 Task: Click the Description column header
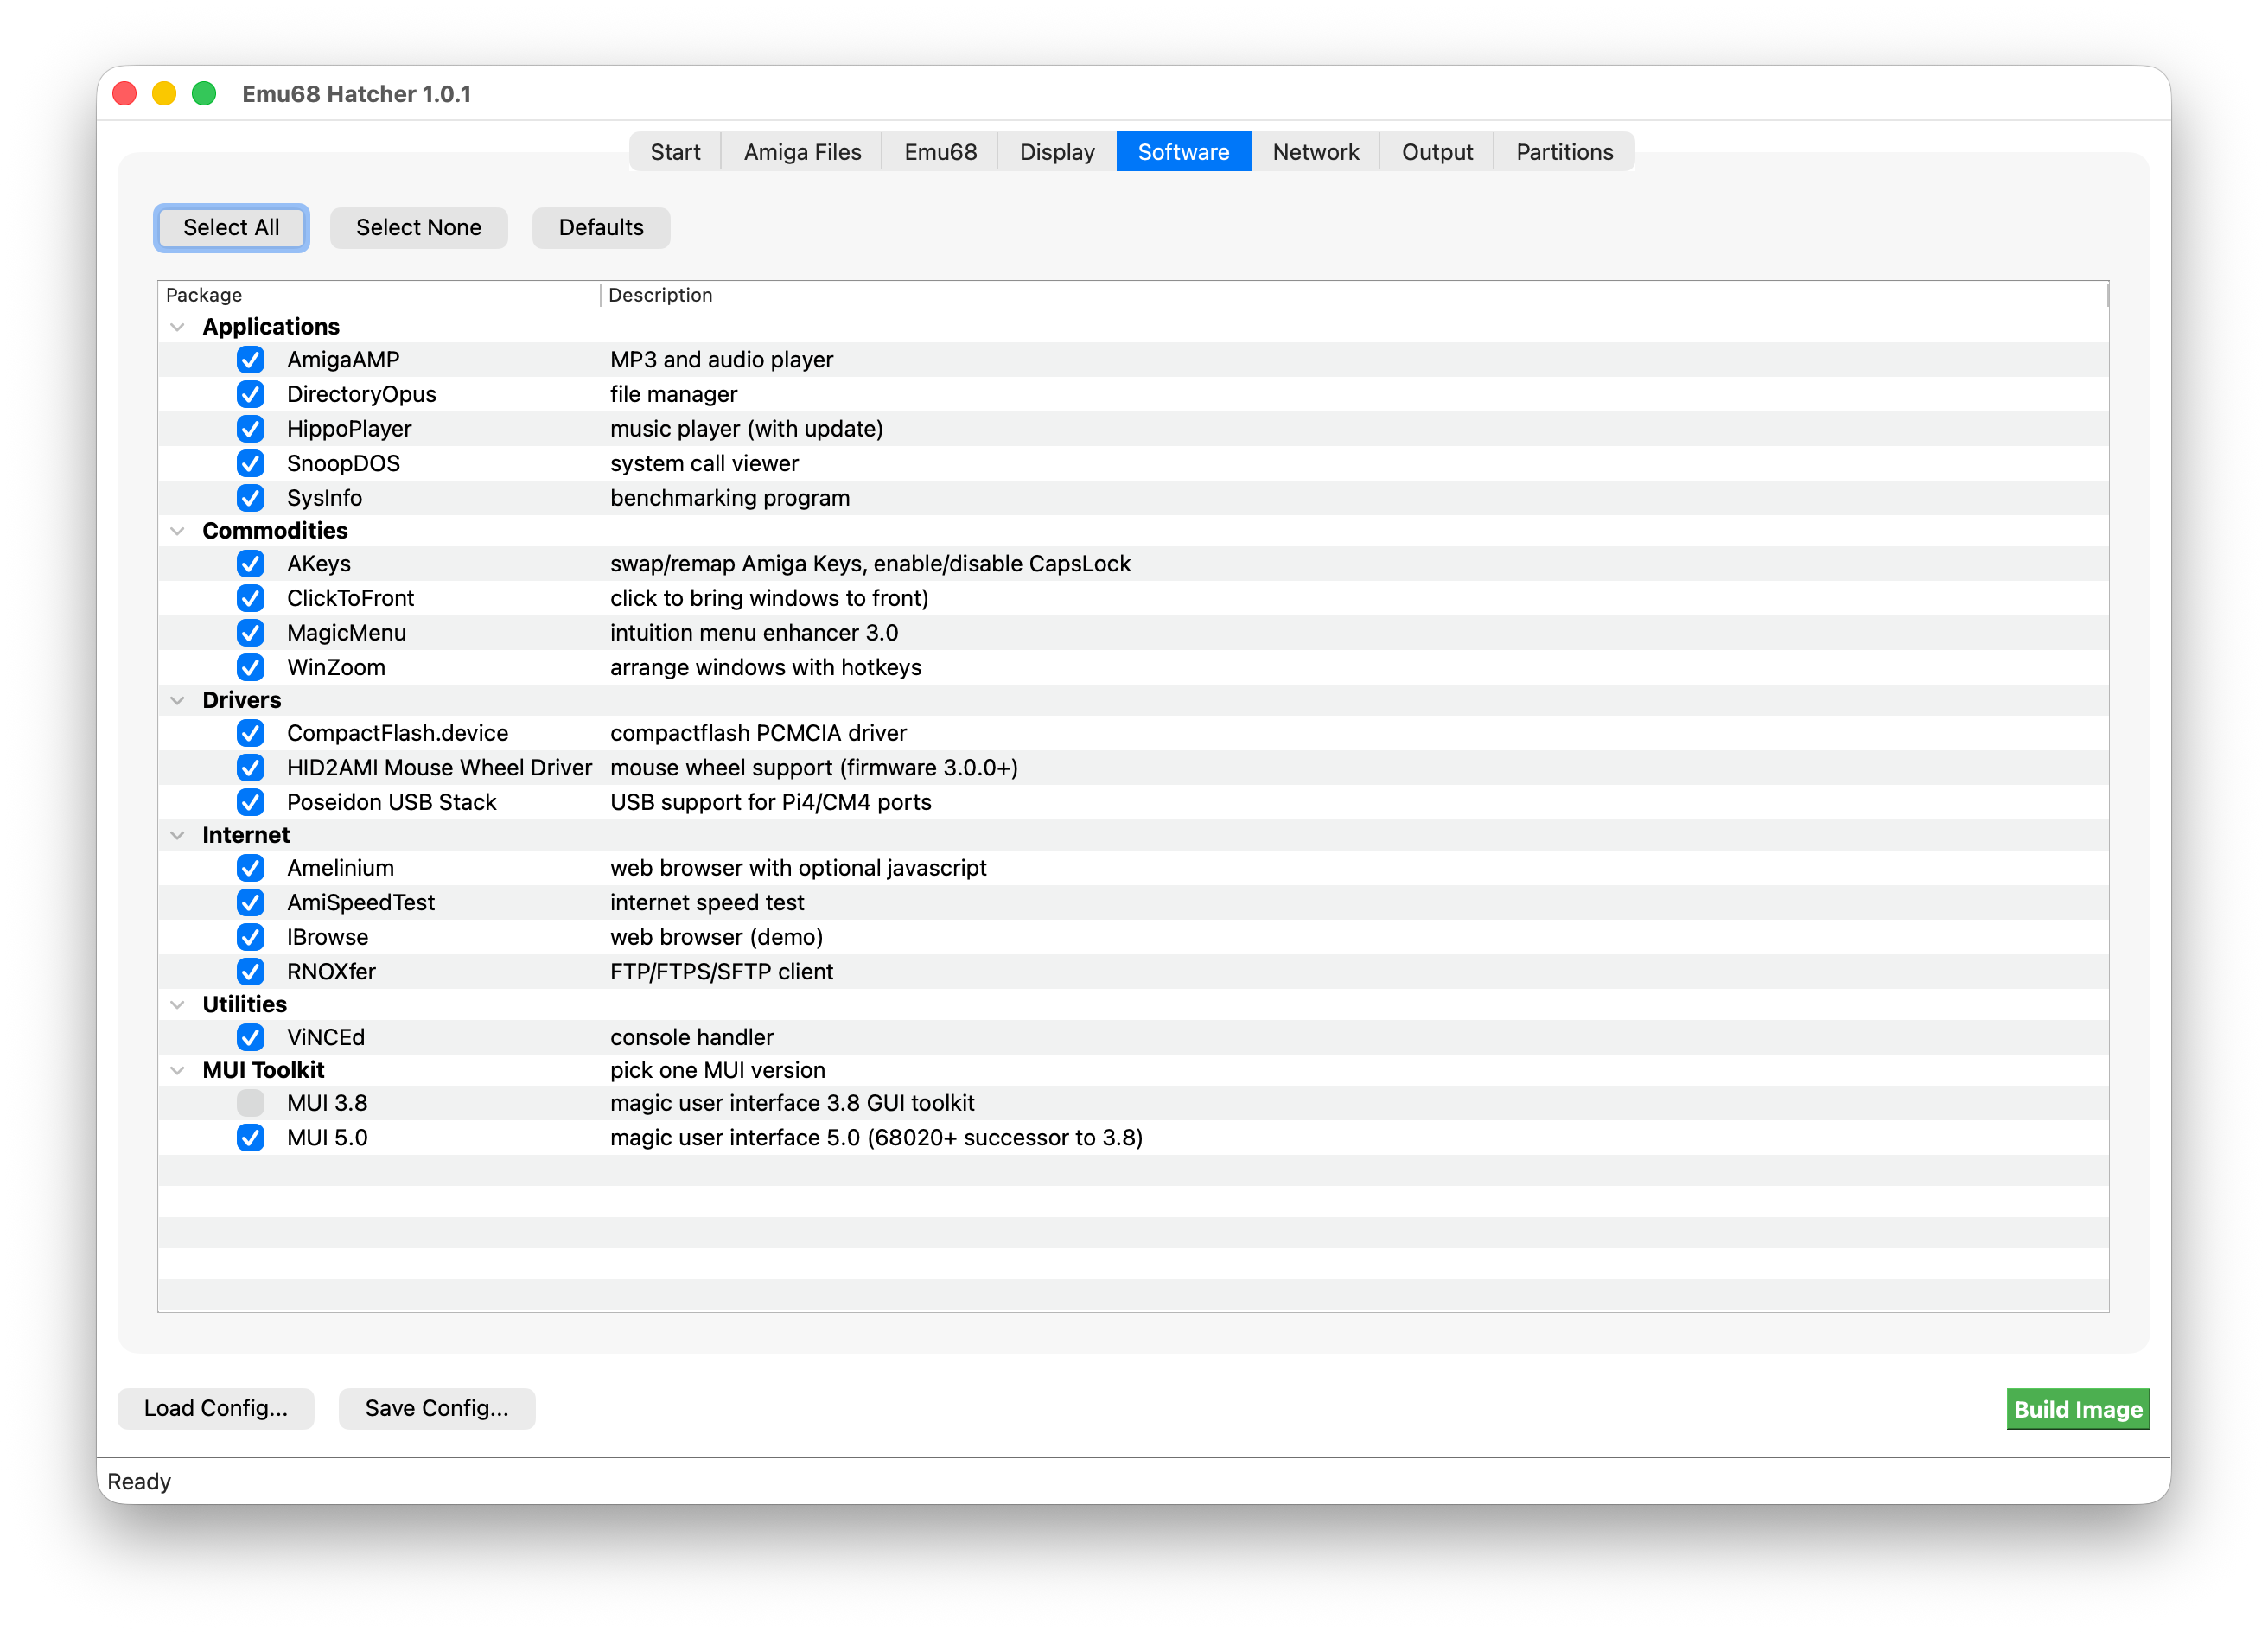click(x=1354, y=295)
